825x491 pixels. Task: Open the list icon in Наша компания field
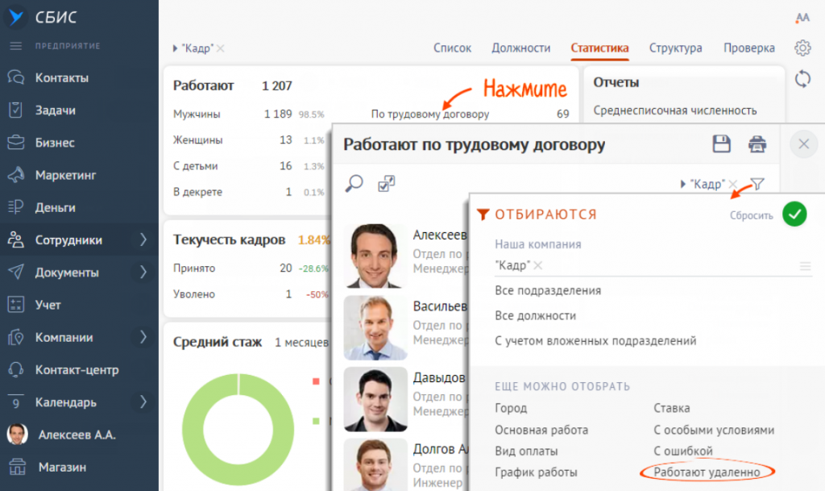point(805,266)
